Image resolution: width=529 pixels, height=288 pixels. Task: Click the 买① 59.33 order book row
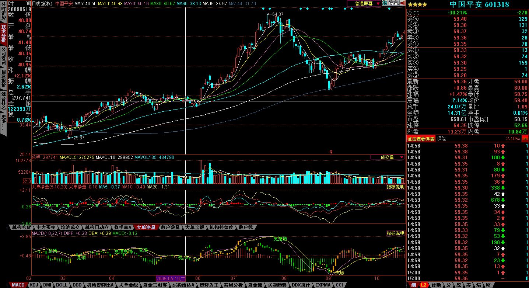[x=467, y=50]
